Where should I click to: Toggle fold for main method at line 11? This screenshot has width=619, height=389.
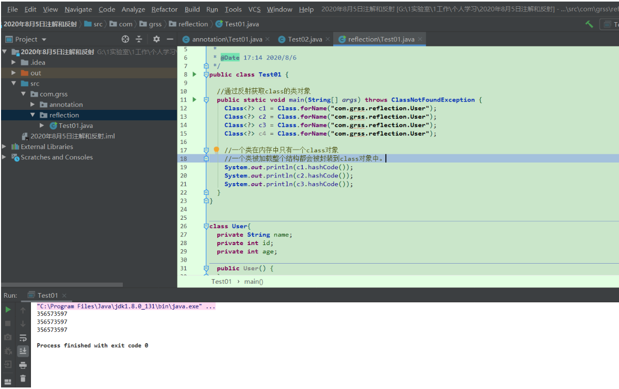(x=206, y=100)
